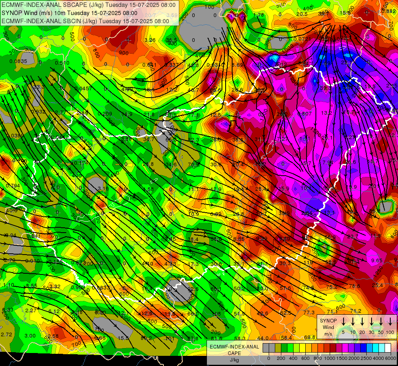The width and height of the screenshot is (398, 366).
Task: Select the pure blue swatch in CAPE legend
Action: click(x=363, y=348)
